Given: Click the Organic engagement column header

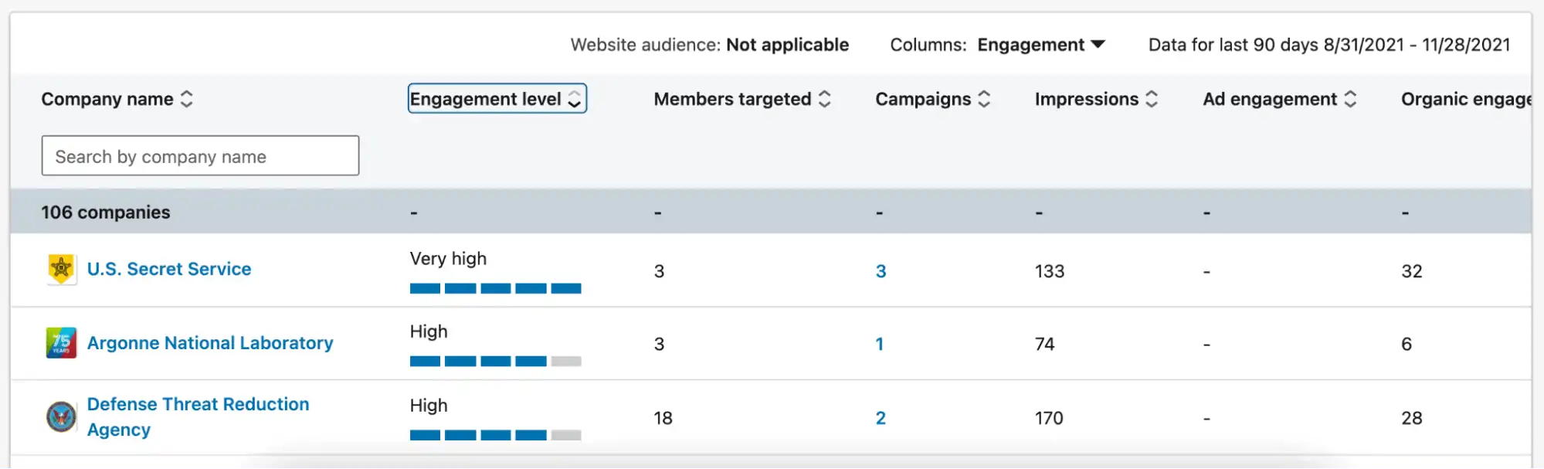Looking at the screenshot, I should point(1464,99).
